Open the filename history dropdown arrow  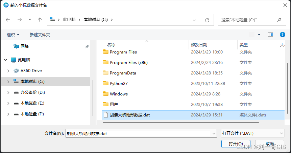214,133
